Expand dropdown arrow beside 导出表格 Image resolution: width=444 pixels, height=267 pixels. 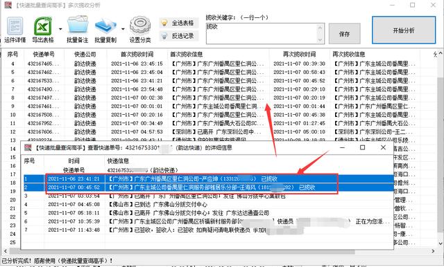click(x=60, y=29)
